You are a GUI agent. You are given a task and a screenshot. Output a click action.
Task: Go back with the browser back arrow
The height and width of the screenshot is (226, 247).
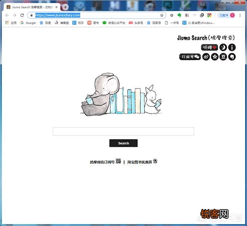click(7, 15)
